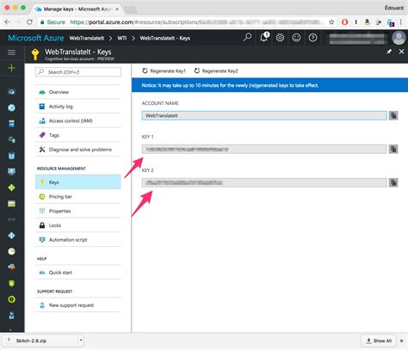Bookmark the page with star icon
Image resolution: width=408 pixels, height=350 pixels.
click(331, 22)
